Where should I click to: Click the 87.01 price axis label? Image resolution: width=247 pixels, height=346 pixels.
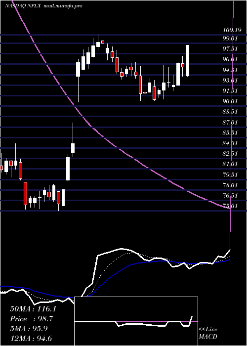coord(231,122)
